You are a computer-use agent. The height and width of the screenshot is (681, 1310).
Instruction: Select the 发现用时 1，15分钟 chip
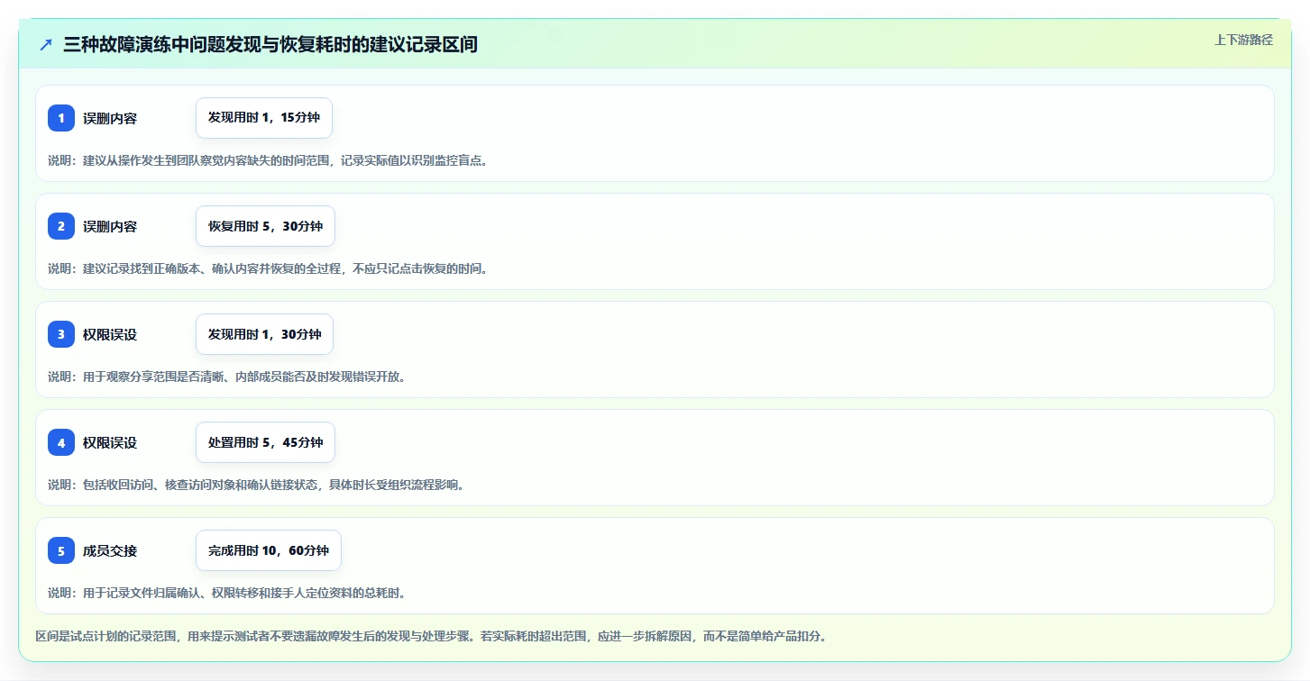click(264, 118)
